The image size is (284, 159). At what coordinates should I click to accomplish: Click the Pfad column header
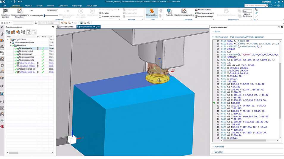point(44,37)
